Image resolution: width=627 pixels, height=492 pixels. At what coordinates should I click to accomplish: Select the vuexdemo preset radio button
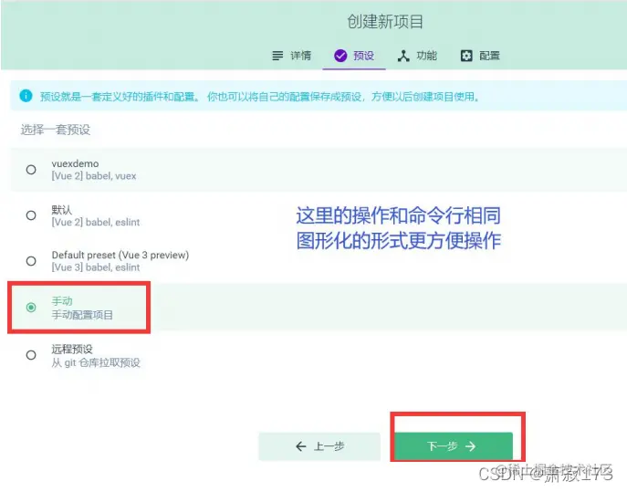pos(31,170)
